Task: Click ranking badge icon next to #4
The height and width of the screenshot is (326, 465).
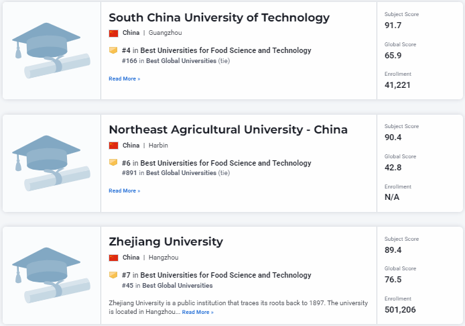Action: click(x=113, y=50)
